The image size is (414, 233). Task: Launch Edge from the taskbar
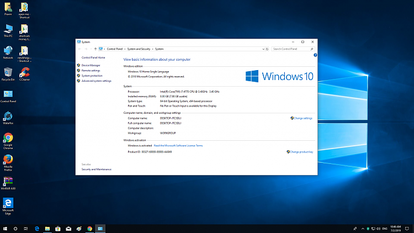(x=37, y=229)
